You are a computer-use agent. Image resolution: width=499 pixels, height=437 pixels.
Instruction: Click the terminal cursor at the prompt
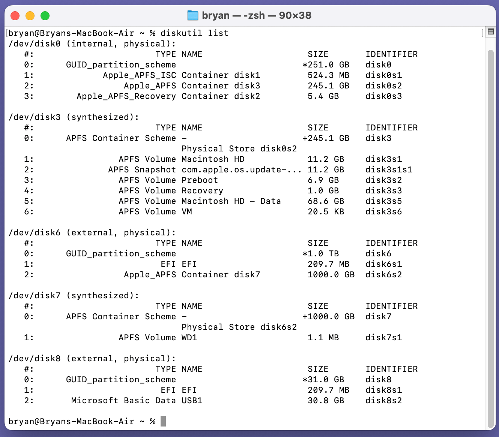point(164,421)
